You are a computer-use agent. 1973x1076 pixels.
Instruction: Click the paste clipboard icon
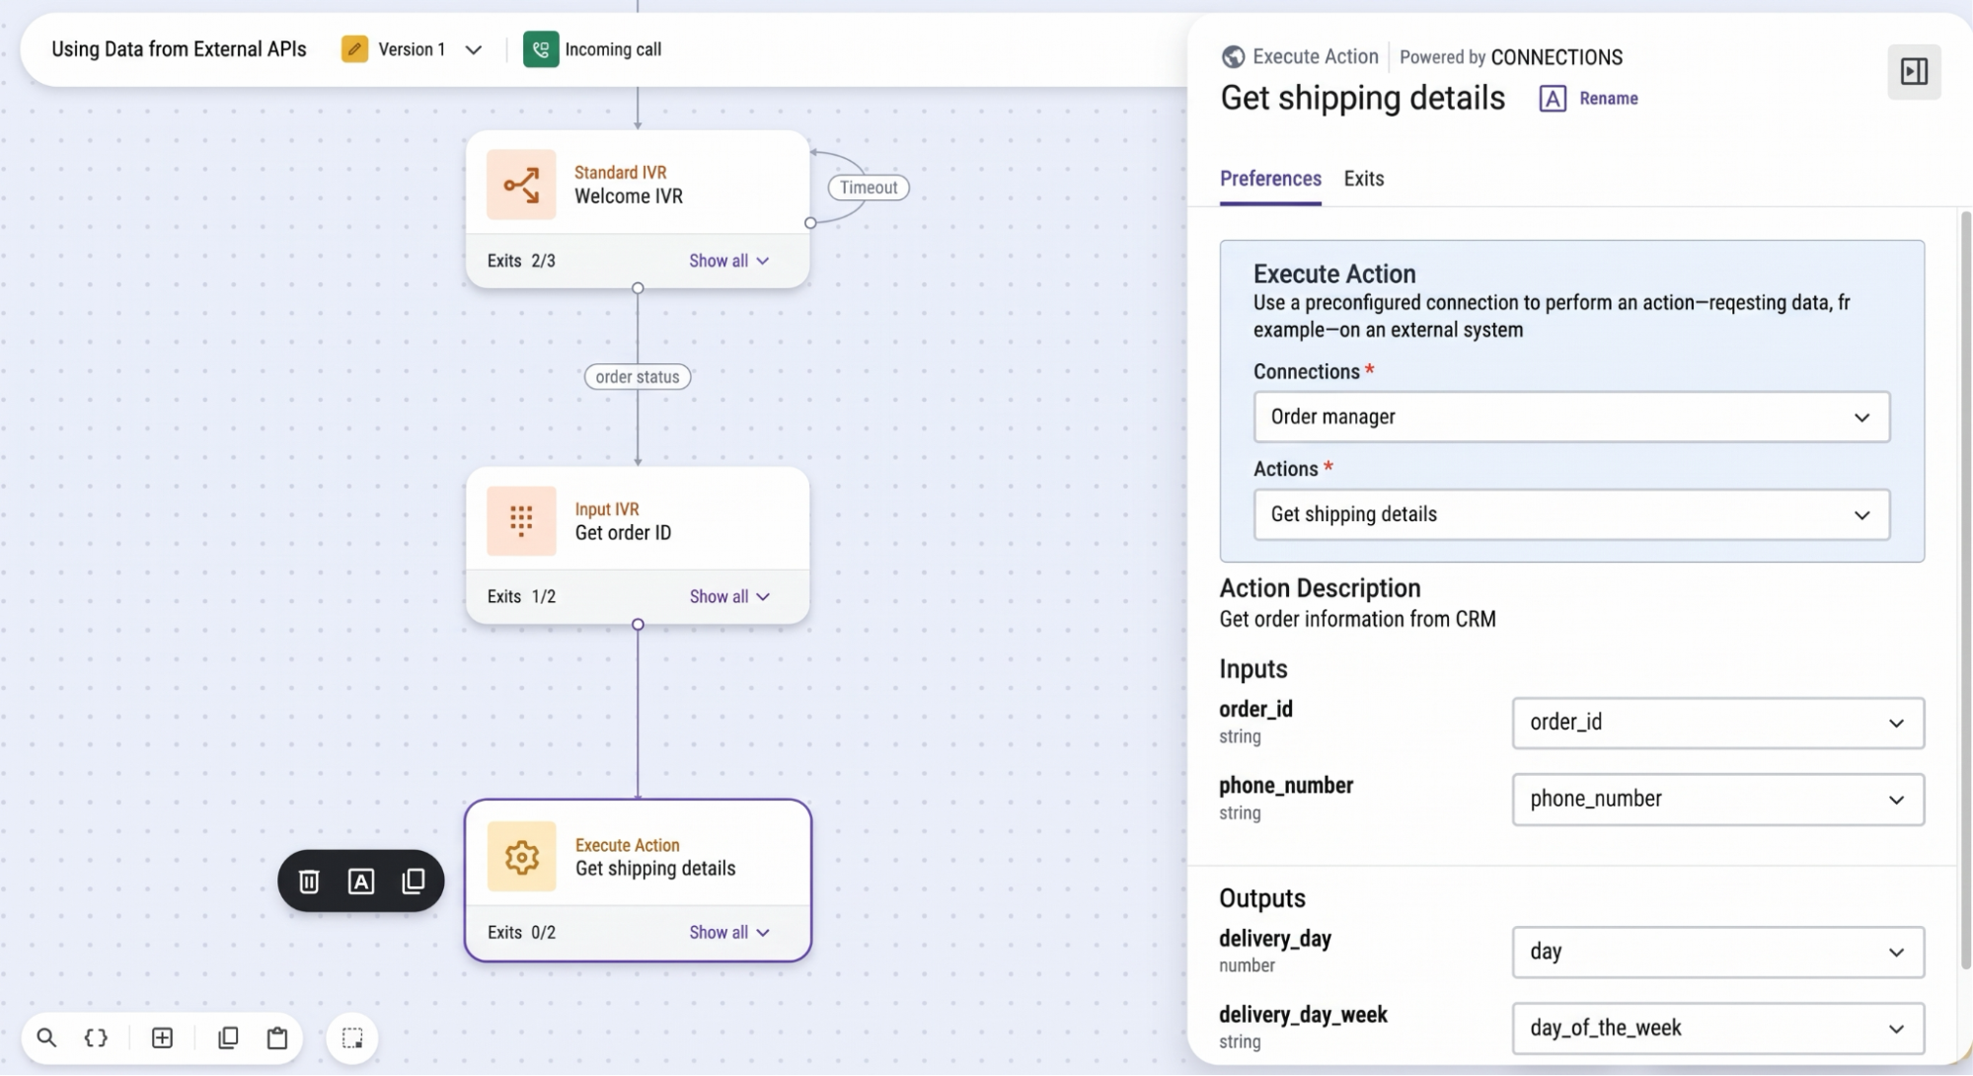(x=277, y=1038)
